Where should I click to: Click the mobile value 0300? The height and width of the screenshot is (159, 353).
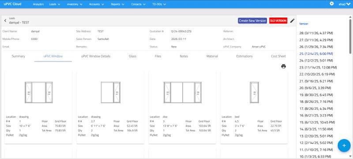[x=34, y=39]
